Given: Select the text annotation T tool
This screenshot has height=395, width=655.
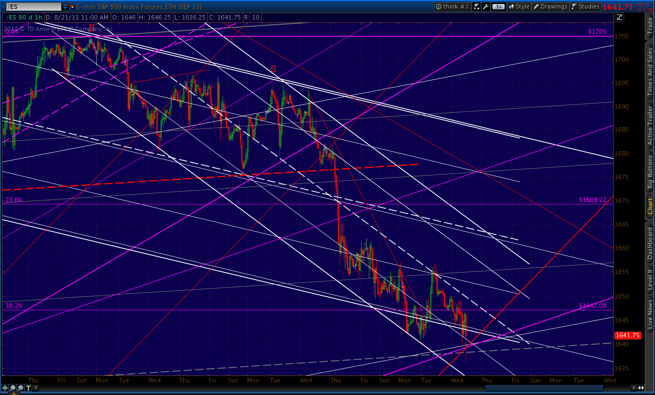Looking at the screenshot, I should [28, 388].
